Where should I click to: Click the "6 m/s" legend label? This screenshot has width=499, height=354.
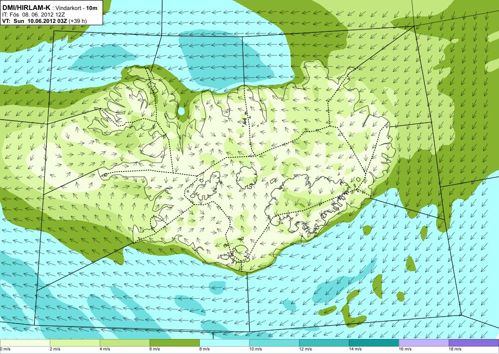[x=155, y=349]
